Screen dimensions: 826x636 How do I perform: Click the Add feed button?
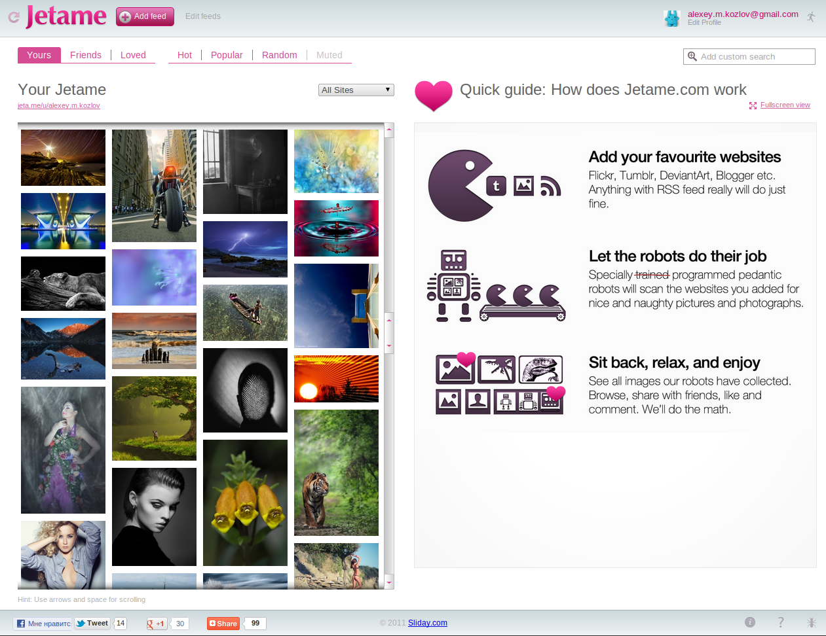[145, 16]
